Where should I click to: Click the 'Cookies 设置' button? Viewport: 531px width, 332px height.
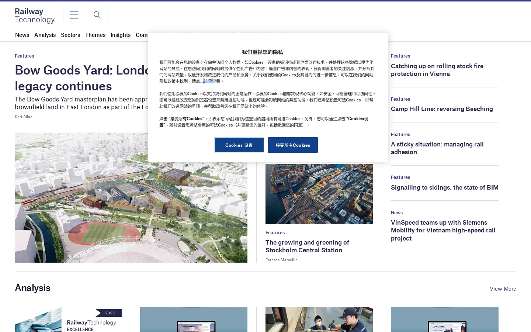[239, 145]
